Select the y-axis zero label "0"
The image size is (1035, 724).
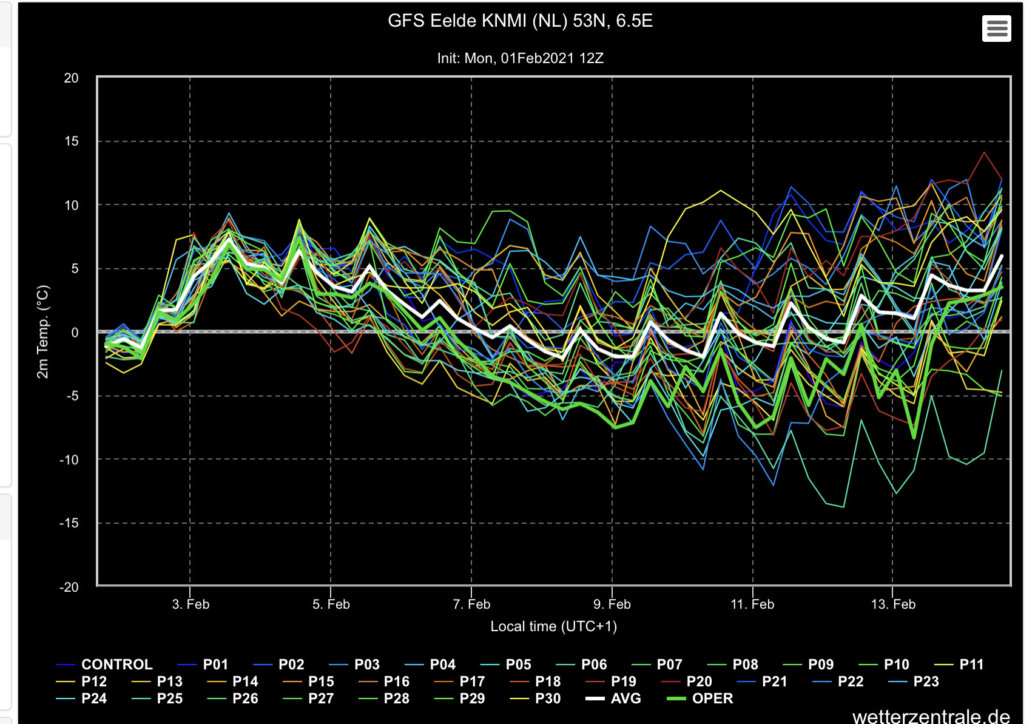click(75, 333)
